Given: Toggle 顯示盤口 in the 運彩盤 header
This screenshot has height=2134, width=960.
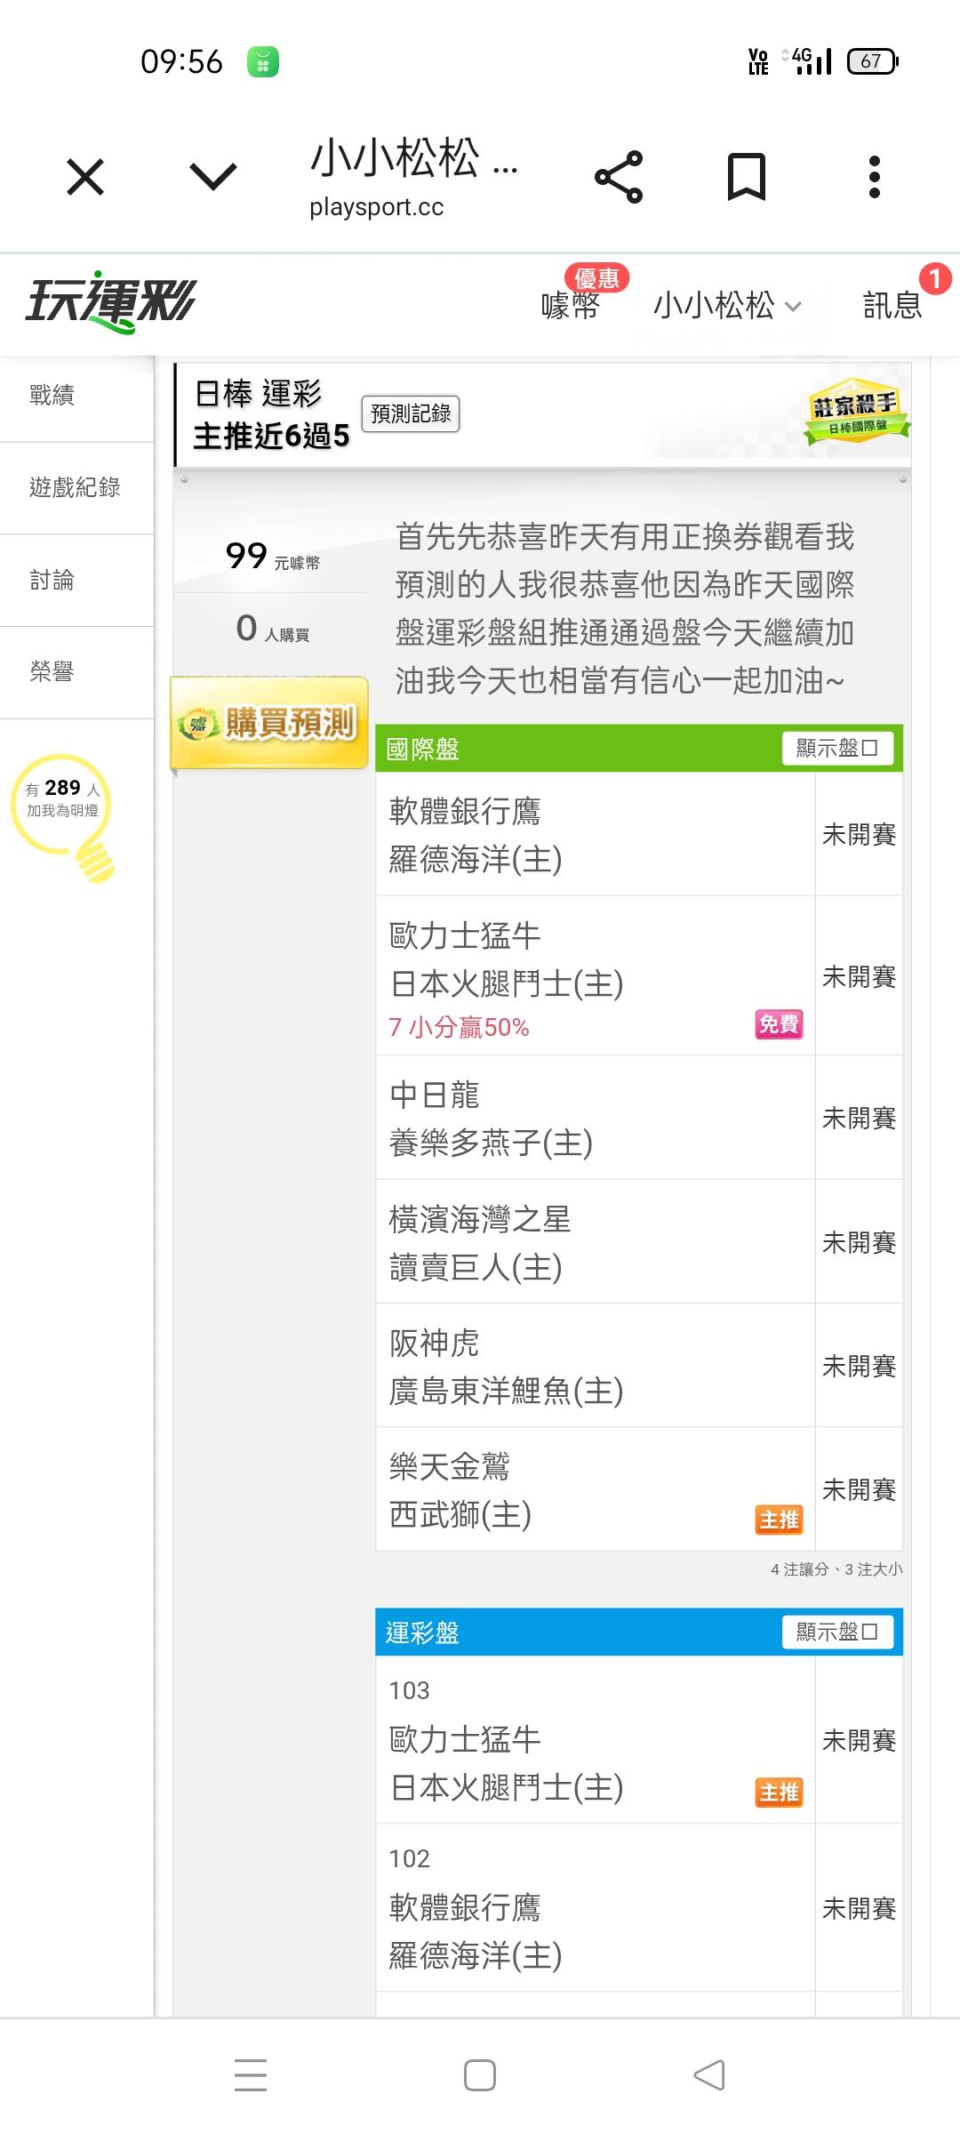Looking at the screenshot, I should (x=837, y=1632).
